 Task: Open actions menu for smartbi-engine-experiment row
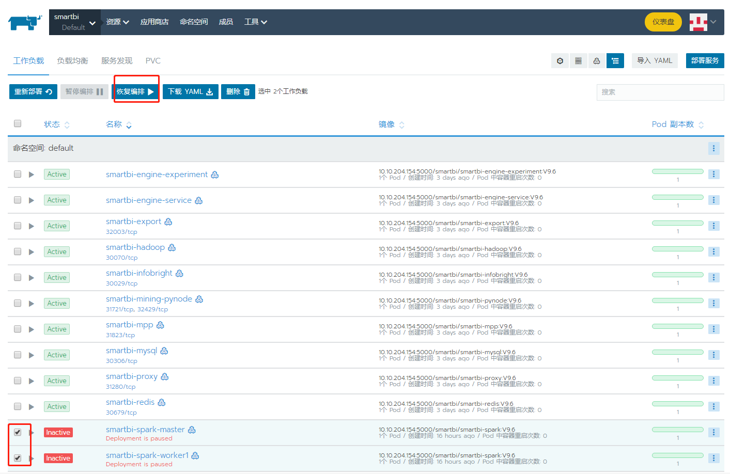click(713, 174)
